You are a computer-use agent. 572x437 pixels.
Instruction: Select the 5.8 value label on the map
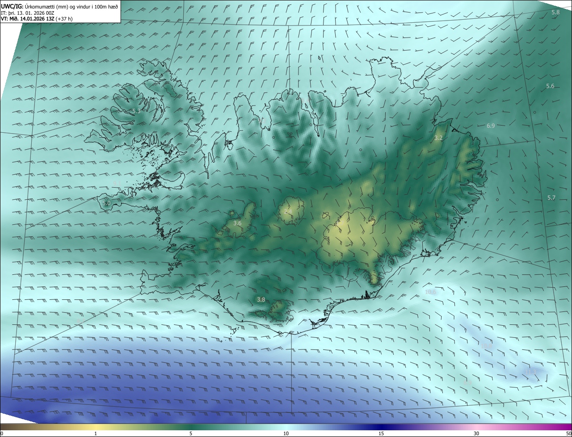coord(555,13)
